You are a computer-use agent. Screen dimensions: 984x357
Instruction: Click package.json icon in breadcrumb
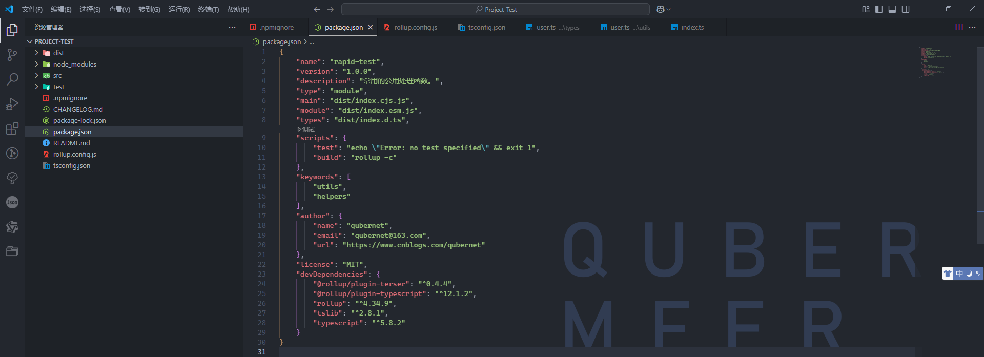click(x=256, y=42)
